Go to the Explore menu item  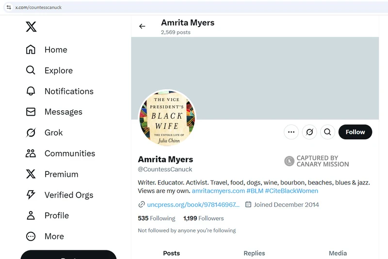pos(59,70)
